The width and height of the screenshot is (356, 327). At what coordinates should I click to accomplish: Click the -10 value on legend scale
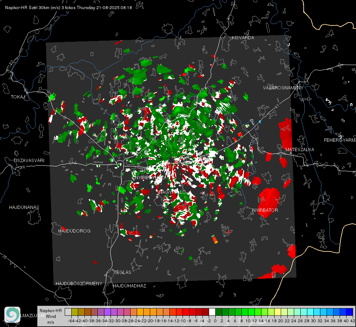[183, 321]
